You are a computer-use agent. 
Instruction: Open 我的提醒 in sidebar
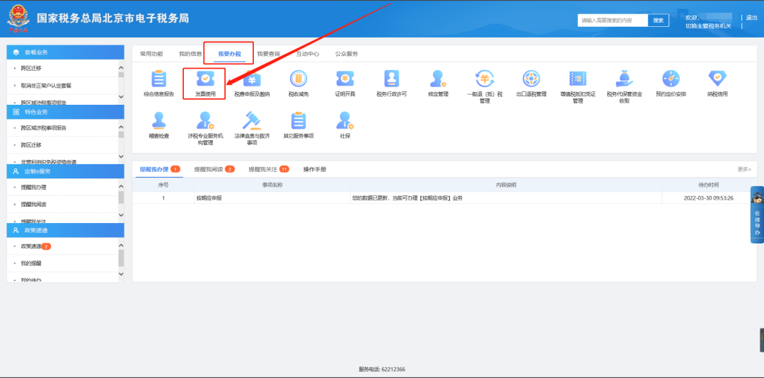click(31, 263)
